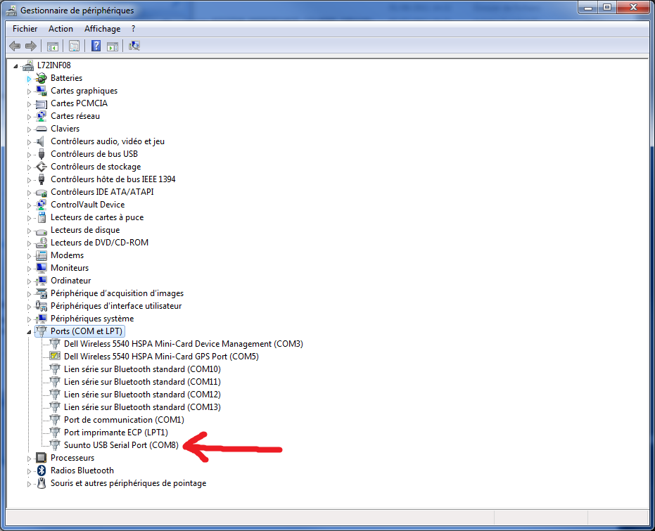Expand the Contrôleurs de bus USB node
655x531 pixels.
(x=29, y=154)
